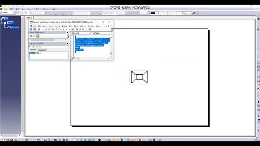
Task: Click the View CATIA icon in VBA toolbar
Action: (31, 30)
